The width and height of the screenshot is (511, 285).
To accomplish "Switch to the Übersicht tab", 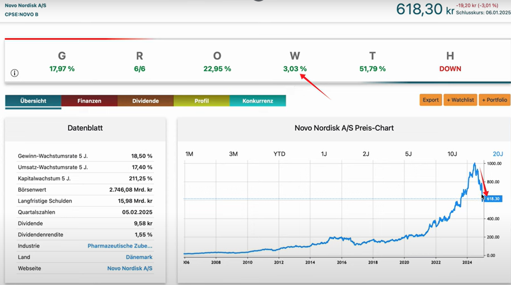I will 33,101.
